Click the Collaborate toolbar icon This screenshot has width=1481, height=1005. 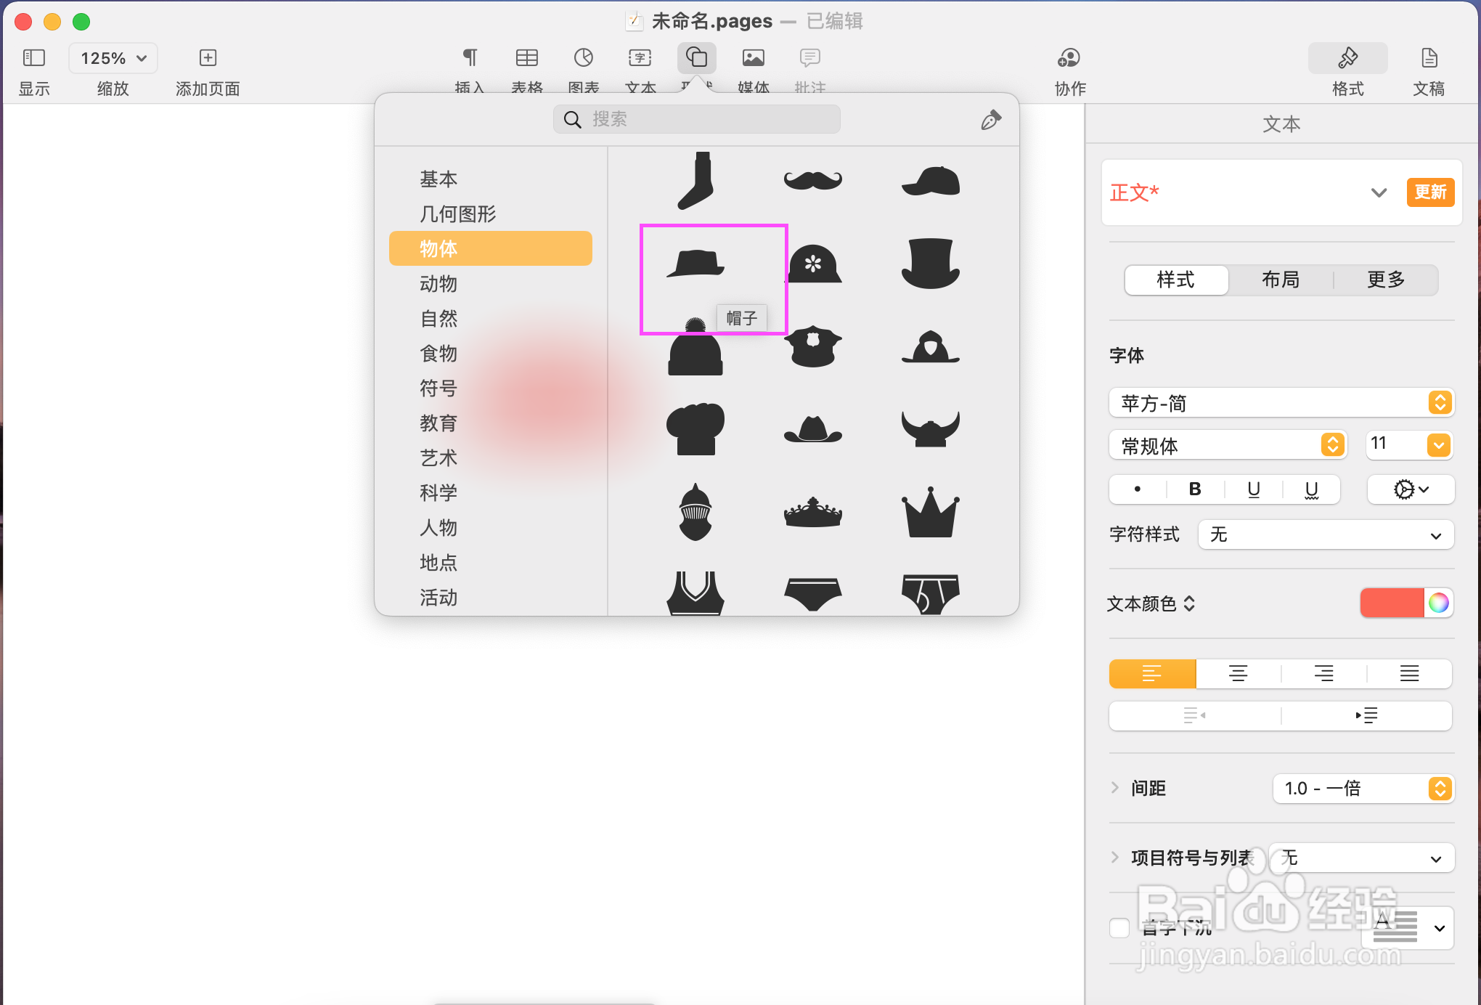tap(1069, 58)
